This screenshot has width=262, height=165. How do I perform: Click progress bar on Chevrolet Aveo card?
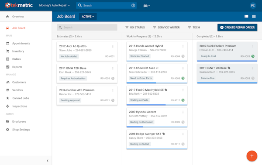(157, 83)
